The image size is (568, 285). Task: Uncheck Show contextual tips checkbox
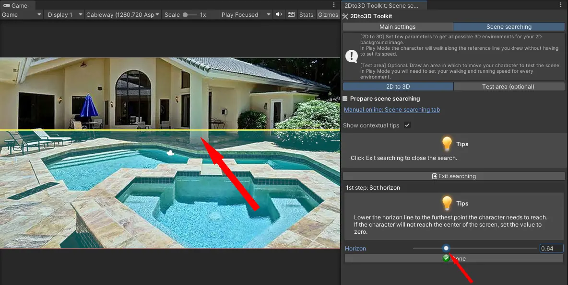[407, 125]
